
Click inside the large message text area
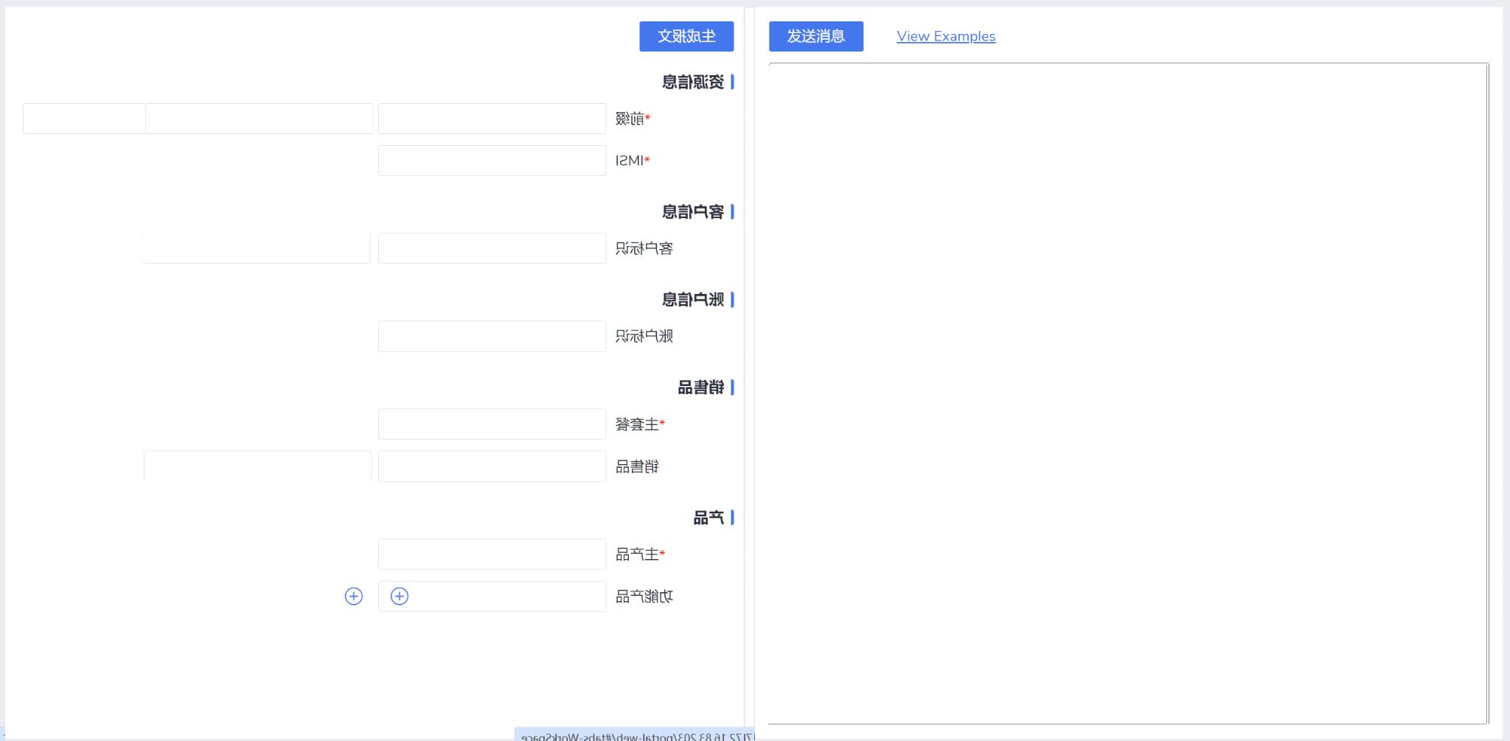coord(1128,393)
